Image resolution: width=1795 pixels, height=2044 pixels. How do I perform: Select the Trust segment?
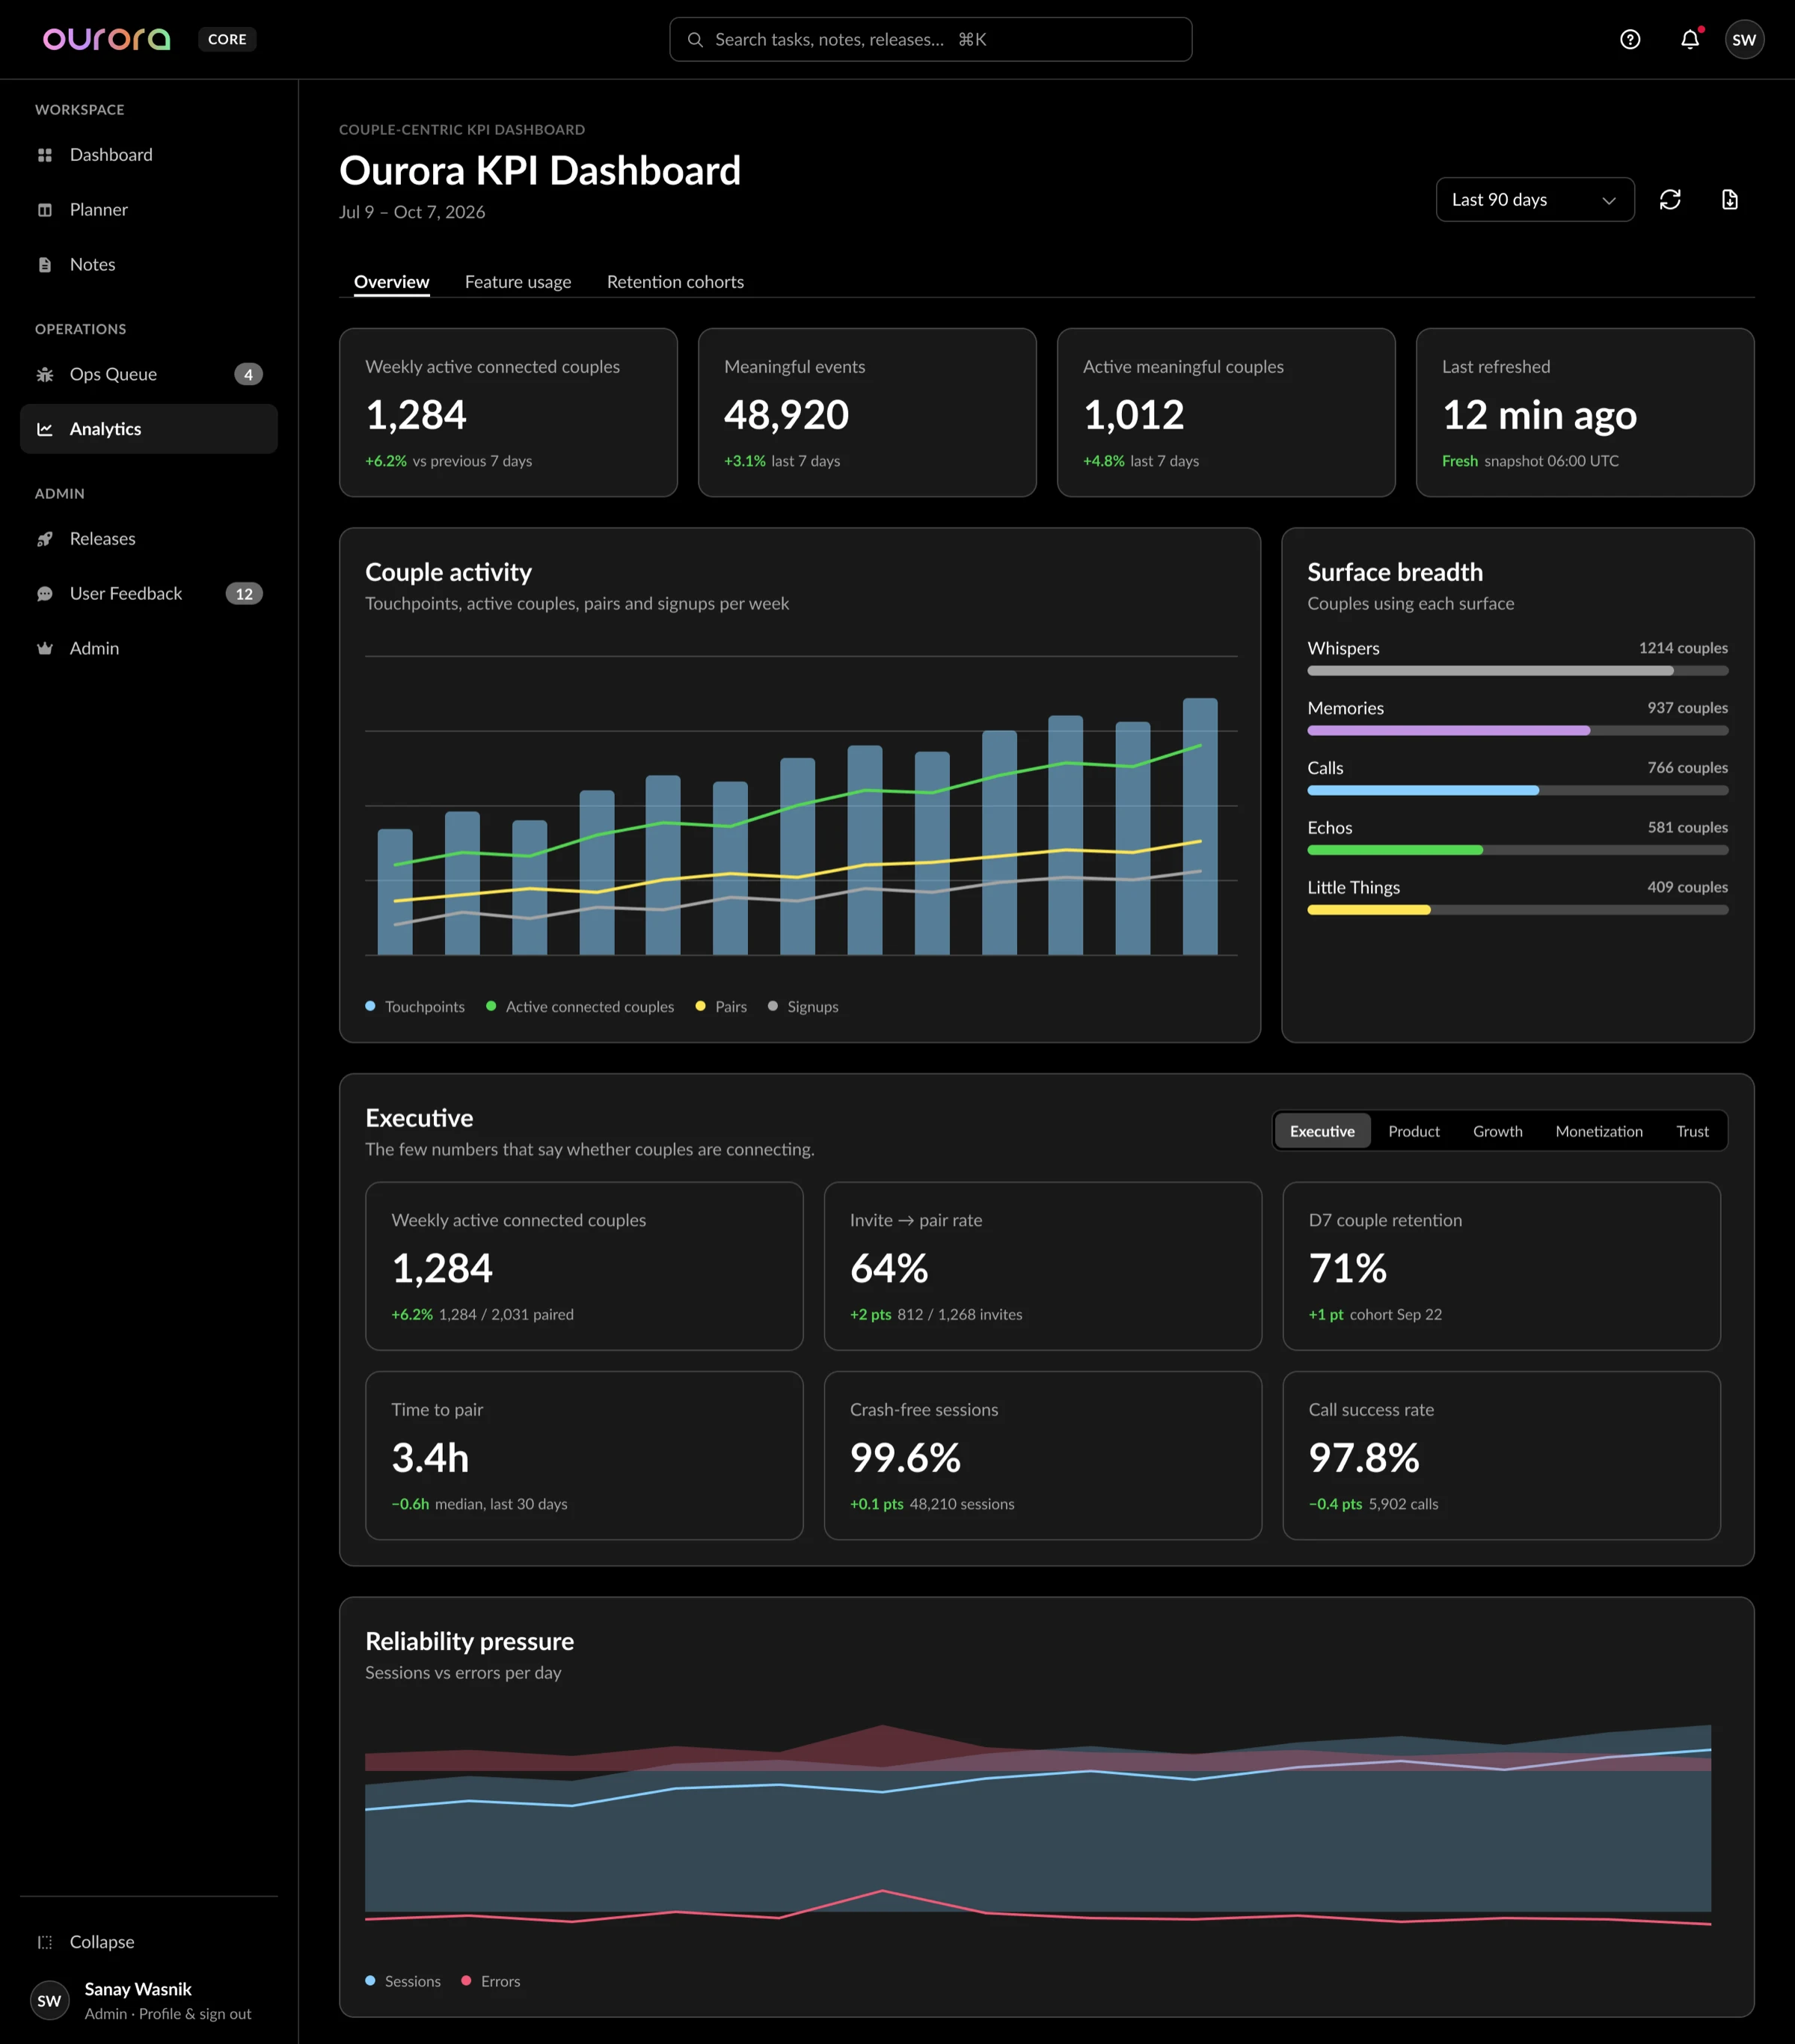pyautogui.click(x=1692, y=1131)
